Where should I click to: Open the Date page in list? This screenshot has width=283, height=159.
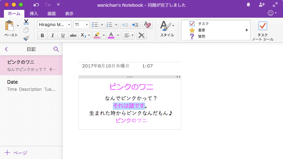[31, 86]
